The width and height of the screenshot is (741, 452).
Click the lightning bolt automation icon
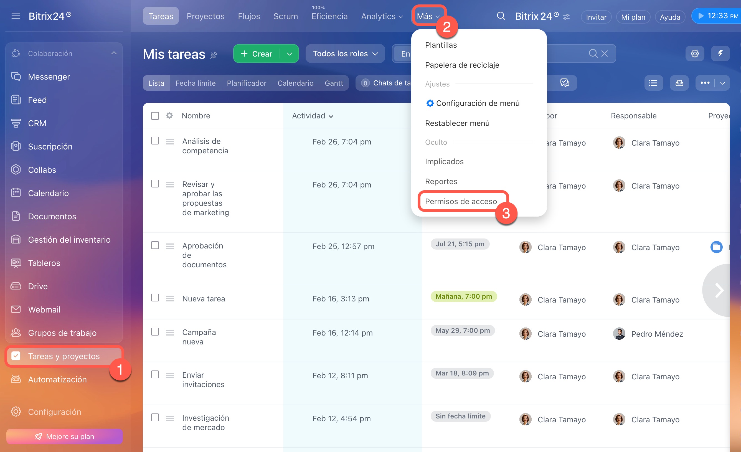click(x=720, y=54)
